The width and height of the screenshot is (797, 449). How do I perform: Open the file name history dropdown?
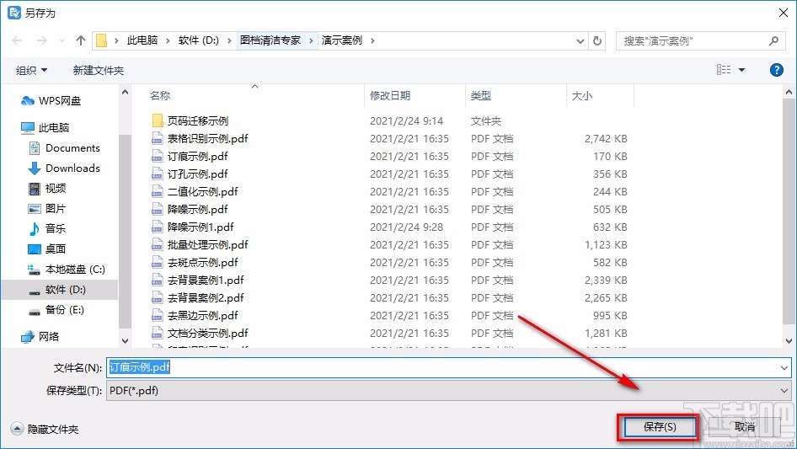[784, 367]
